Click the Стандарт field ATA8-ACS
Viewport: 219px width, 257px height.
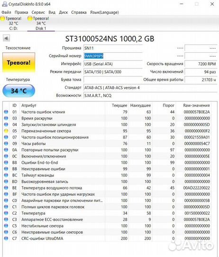click(x=150, y=88)
